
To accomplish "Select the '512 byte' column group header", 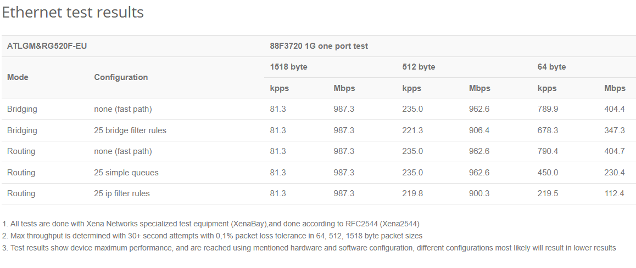I will point(419,67).
